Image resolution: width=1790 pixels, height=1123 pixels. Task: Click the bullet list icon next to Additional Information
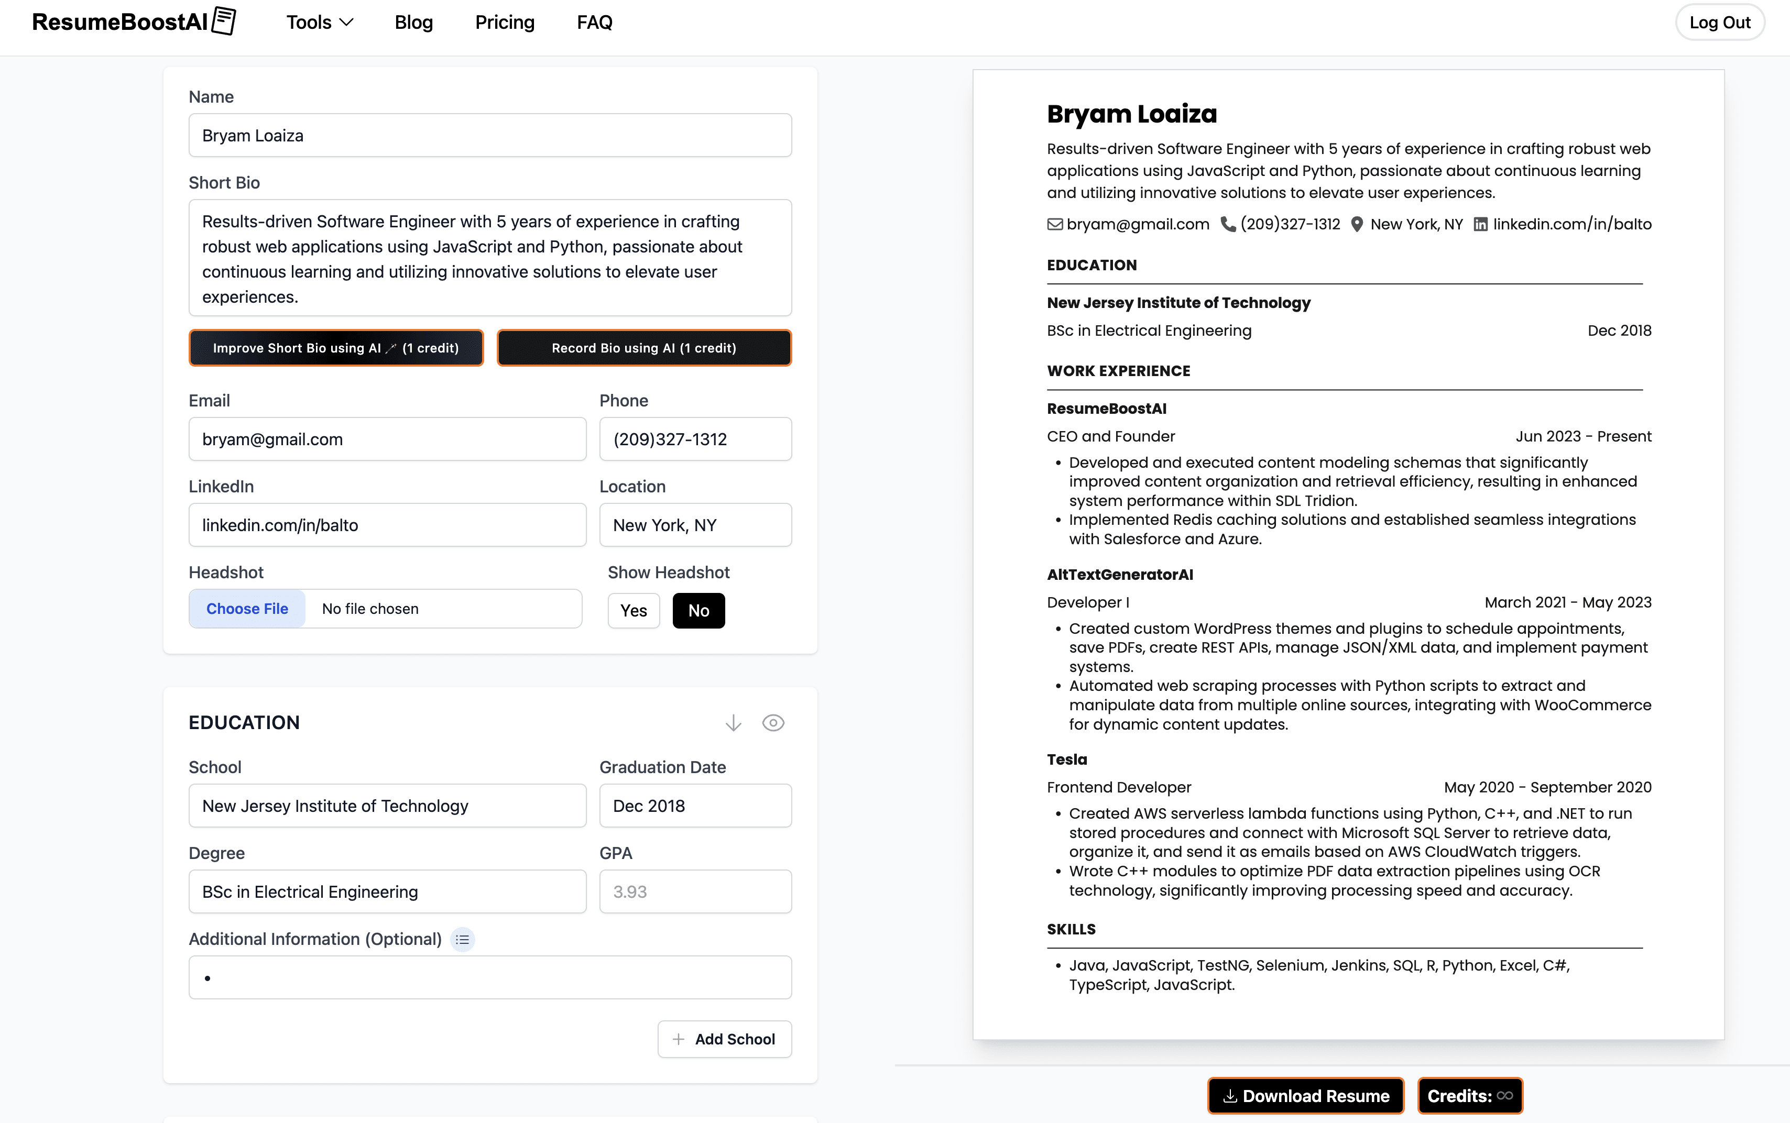coord(463,939)
